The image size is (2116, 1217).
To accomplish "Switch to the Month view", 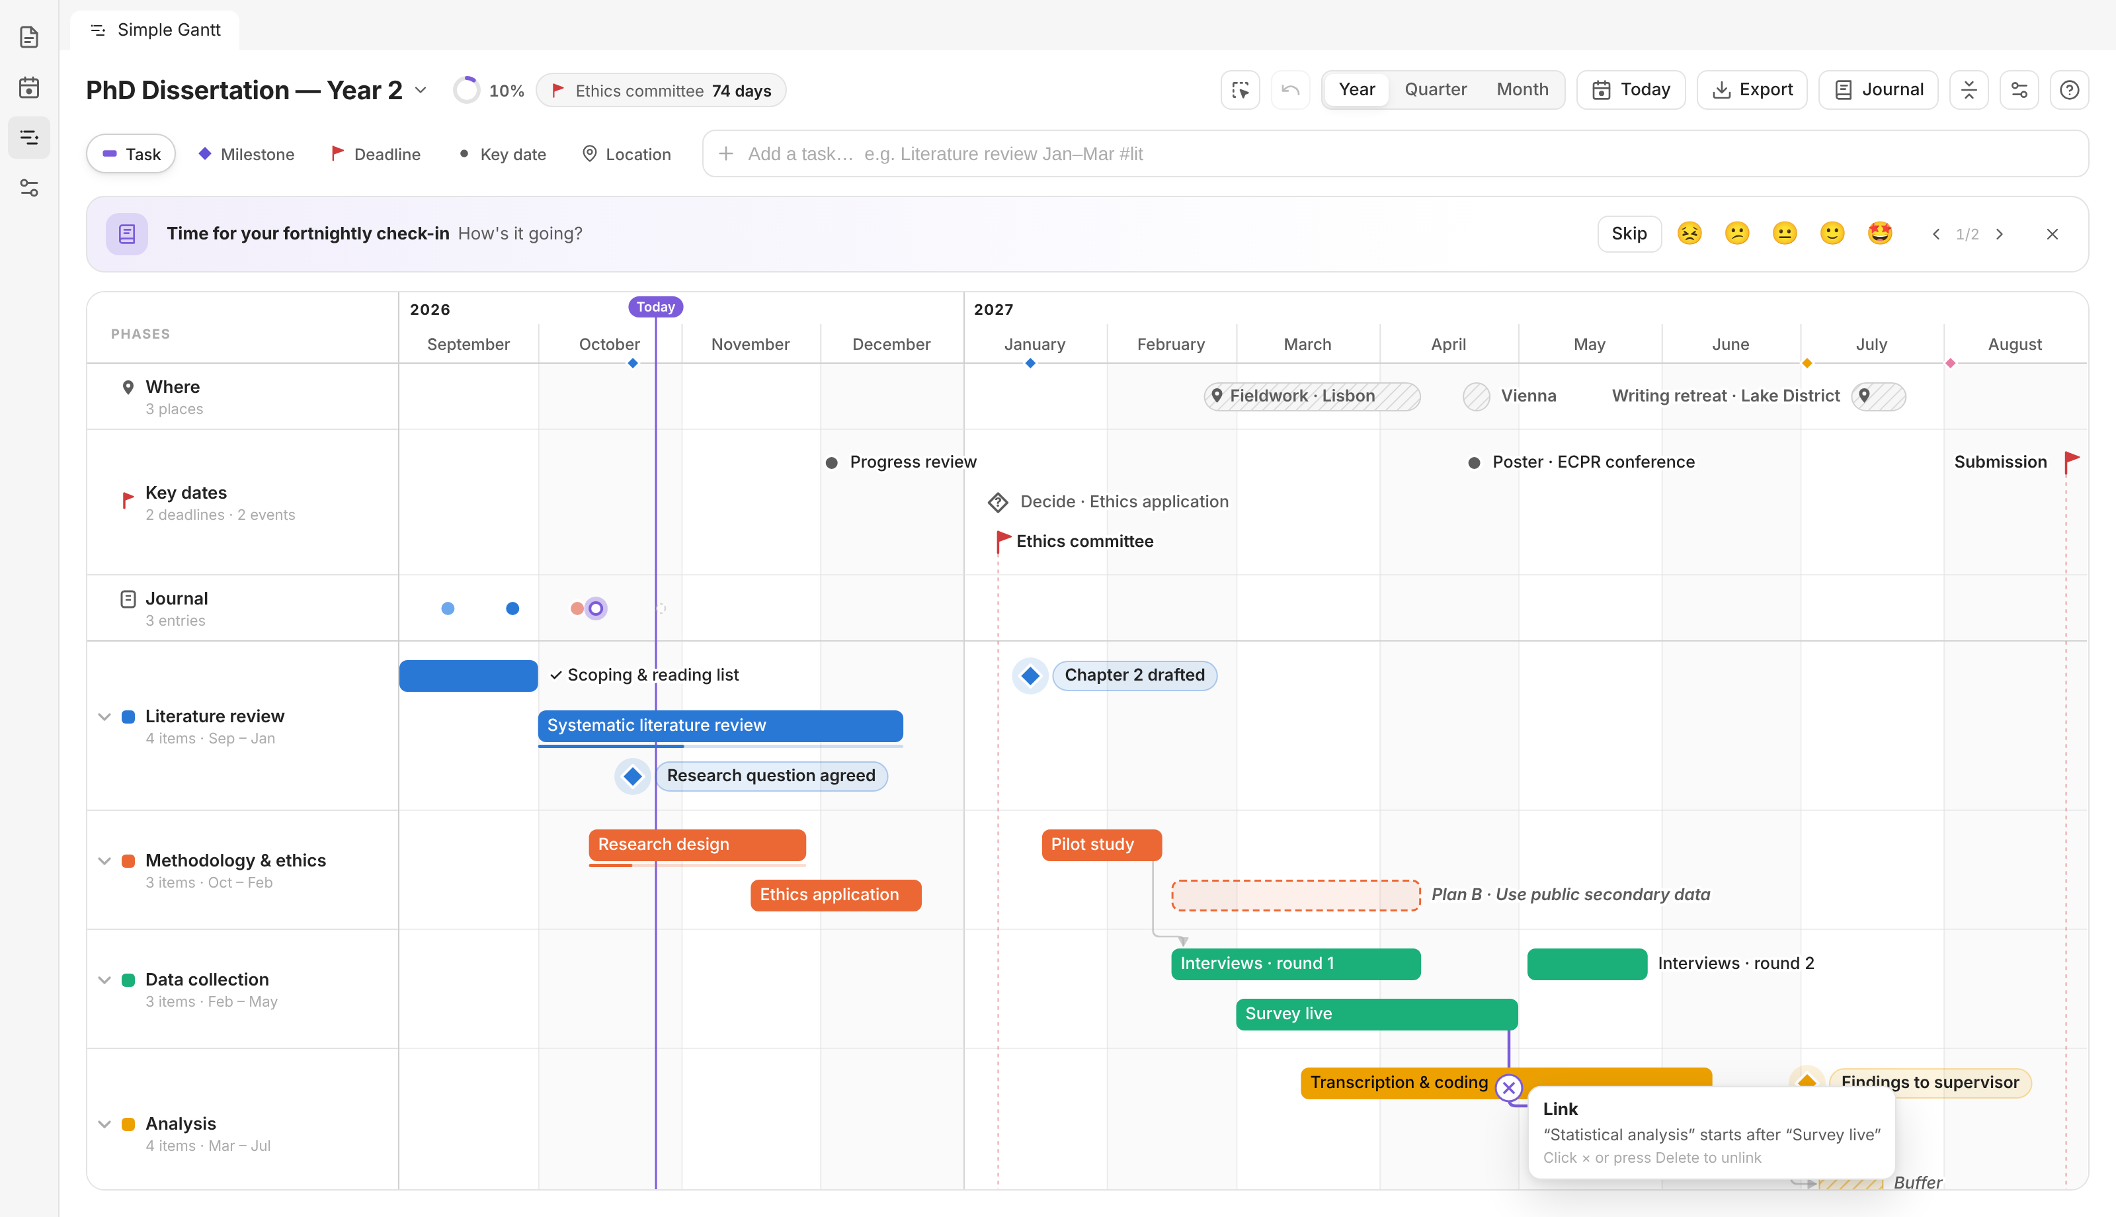I will click(1522, 89).
